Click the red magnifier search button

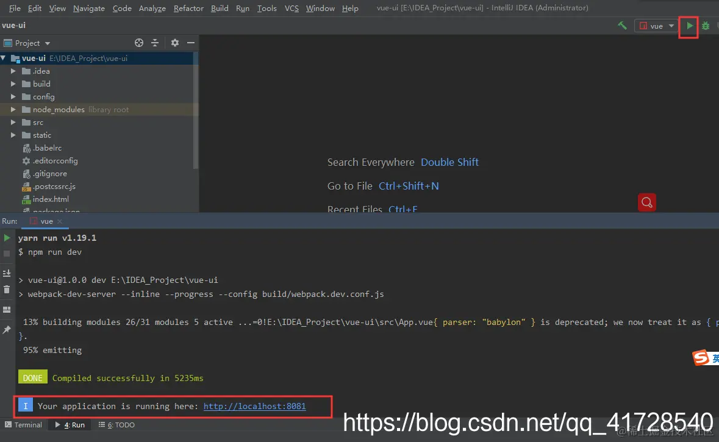point(646,202)
